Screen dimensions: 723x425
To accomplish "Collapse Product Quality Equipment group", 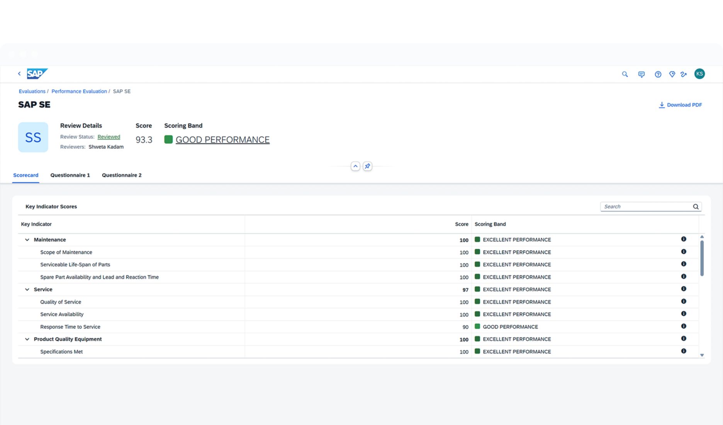I will pos(27,339).
